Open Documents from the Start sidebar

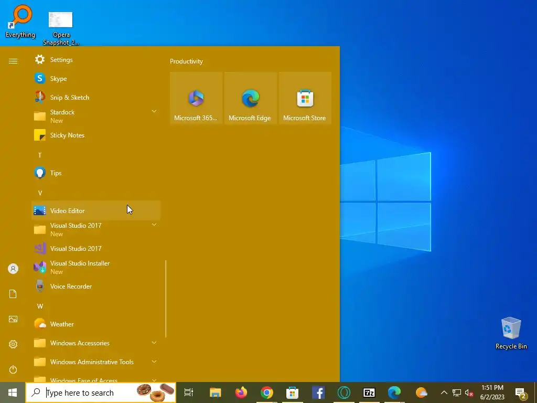13,294
